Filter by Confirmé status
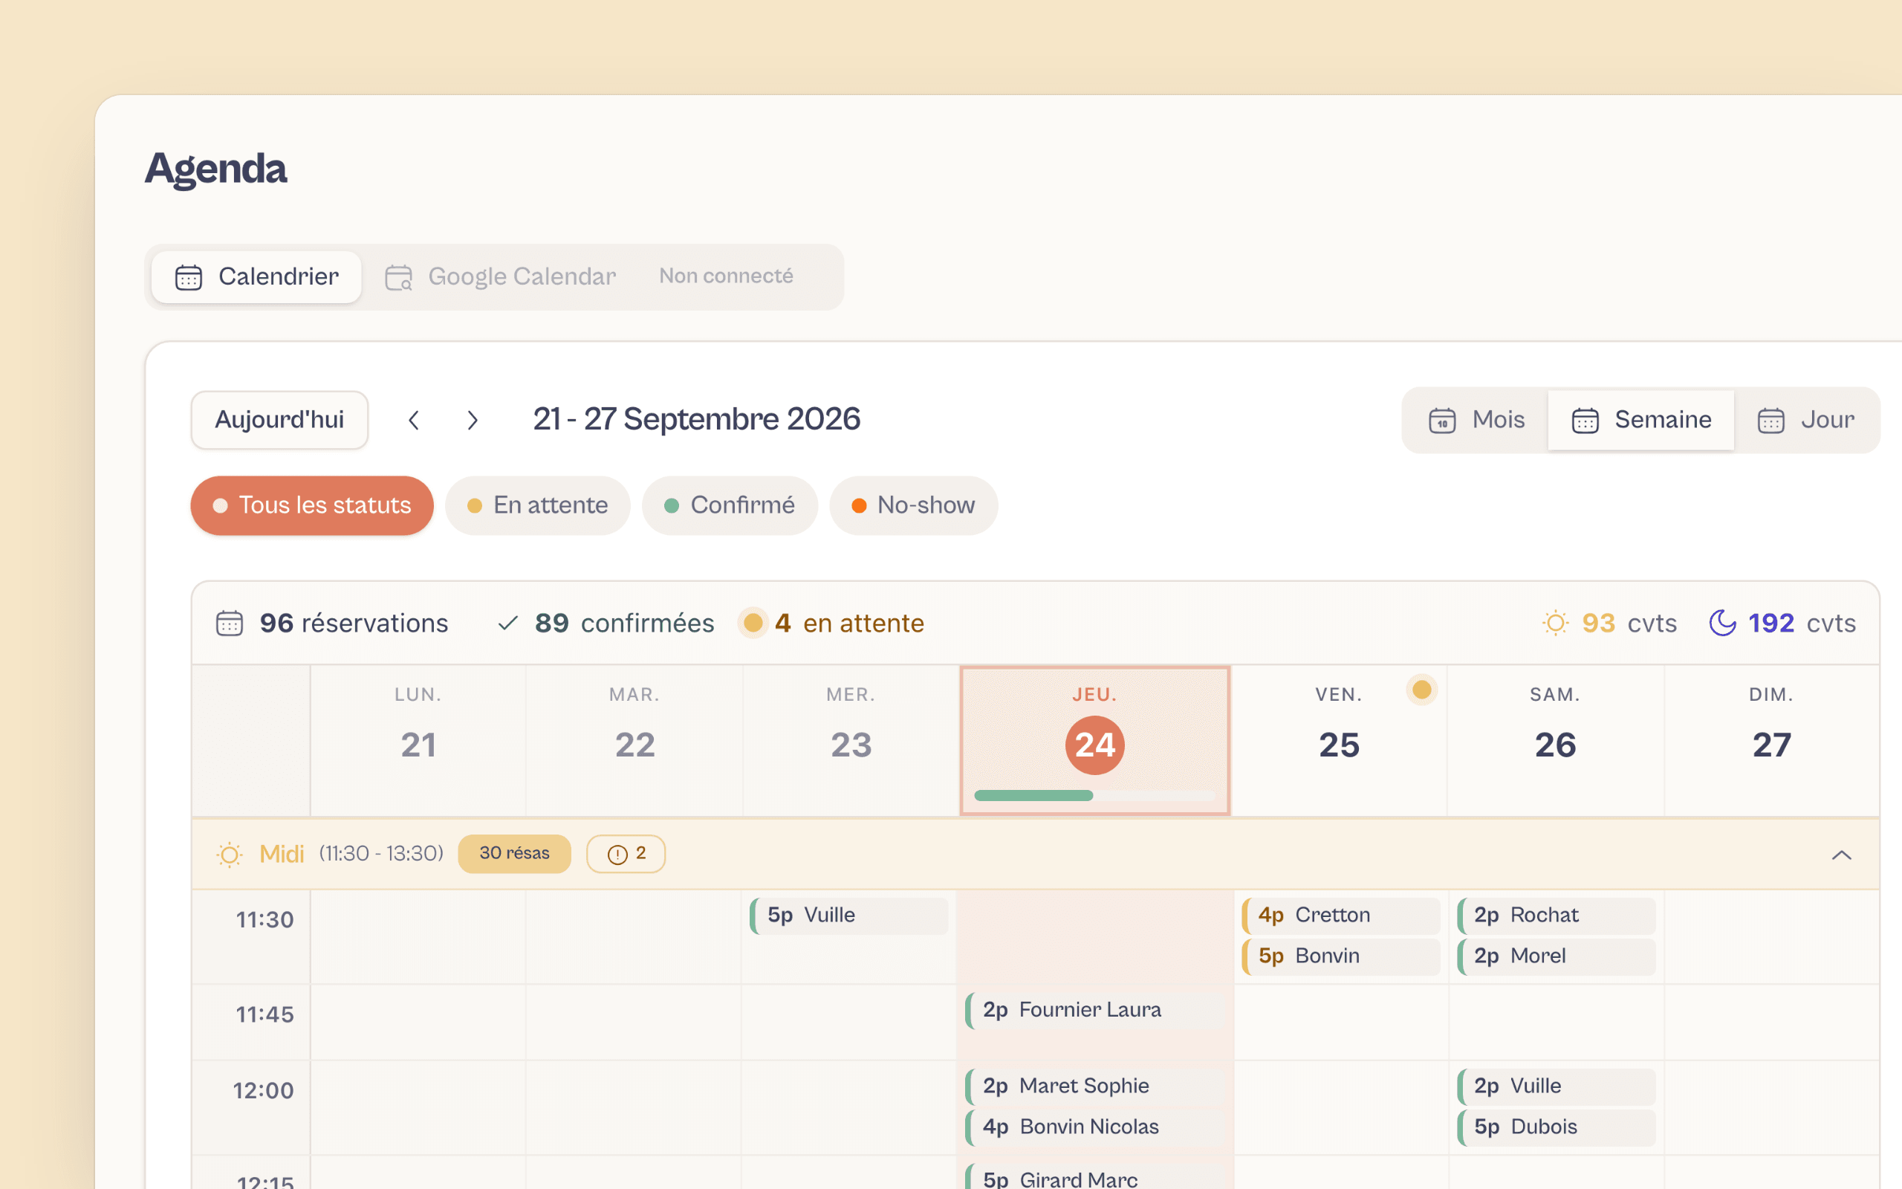Screen dimensions: 1902x1189 tap(730, 505)
